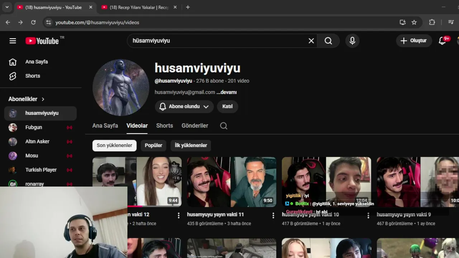The height and width of the screenshot is (258, 459).
Task: Open the browser extensions puzzle icon
Action: (x=432, y=22)
